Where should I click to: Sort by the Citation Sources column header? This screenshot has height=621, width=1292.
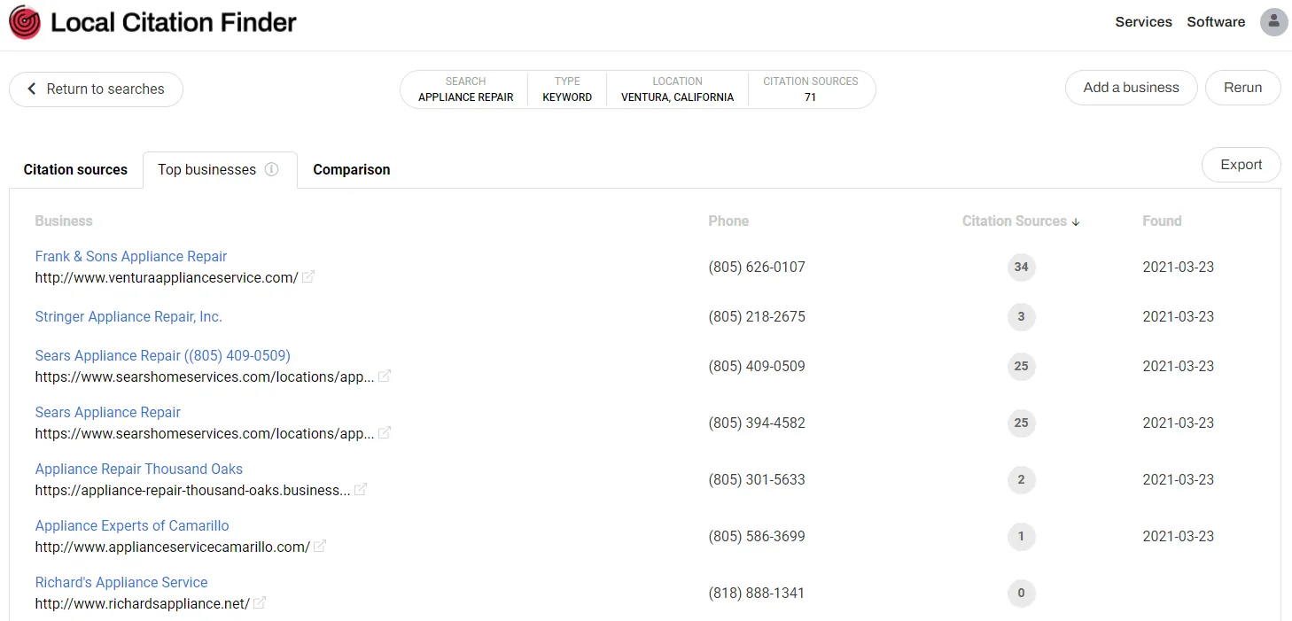(x=1020, y=221)
